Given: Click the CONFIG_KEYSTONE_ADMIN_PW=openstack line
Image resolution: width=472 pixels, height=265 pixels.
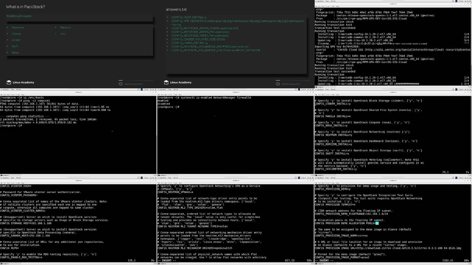Looking at the screenshot, I should (200, 32).
